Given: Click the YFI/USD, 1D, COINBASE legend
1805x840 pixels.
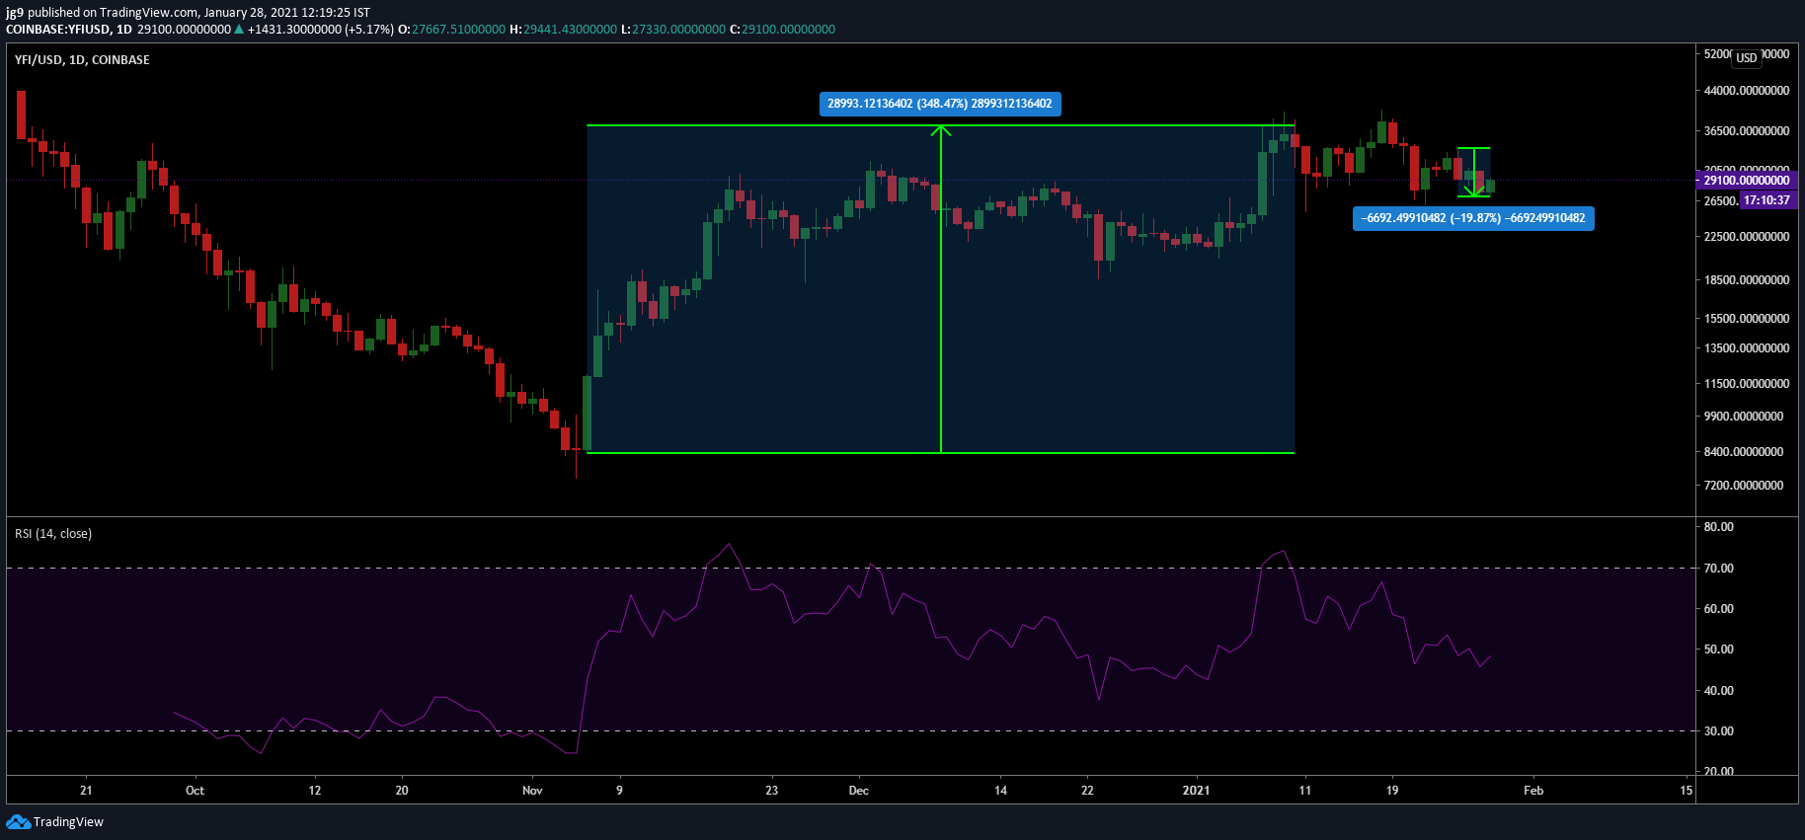Looking at the screenshot, I should [x=82, y=60].
